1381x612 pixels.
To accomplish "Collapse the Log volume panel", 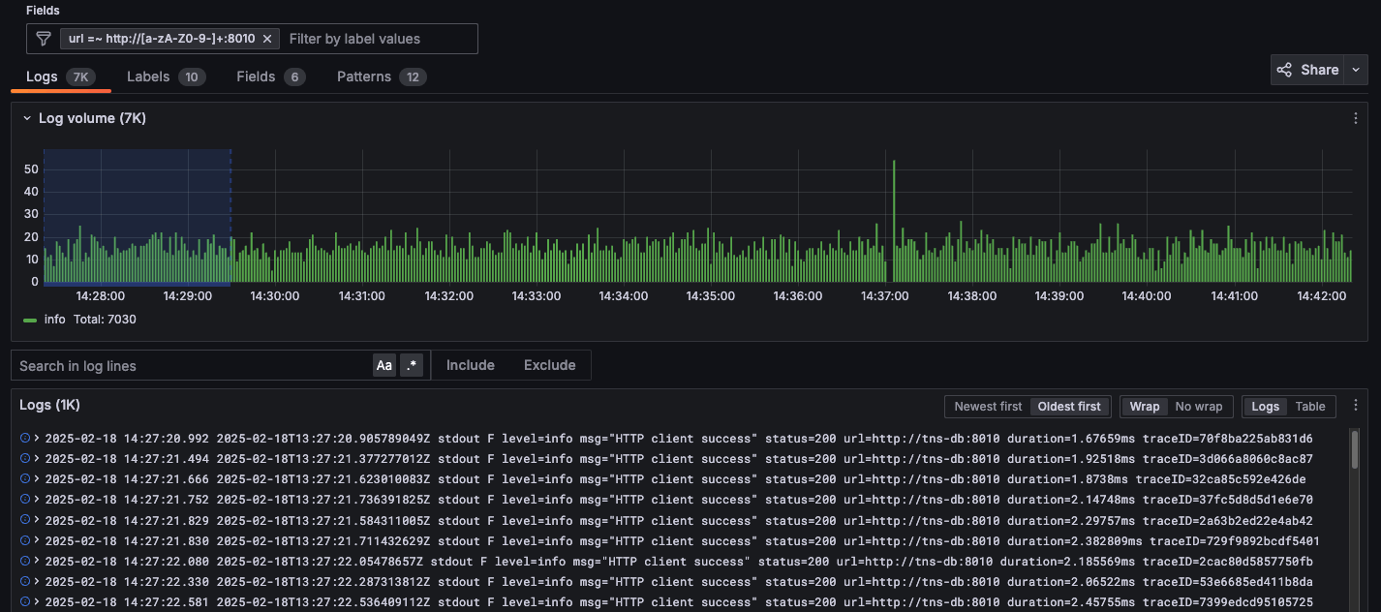I will 25,117.
